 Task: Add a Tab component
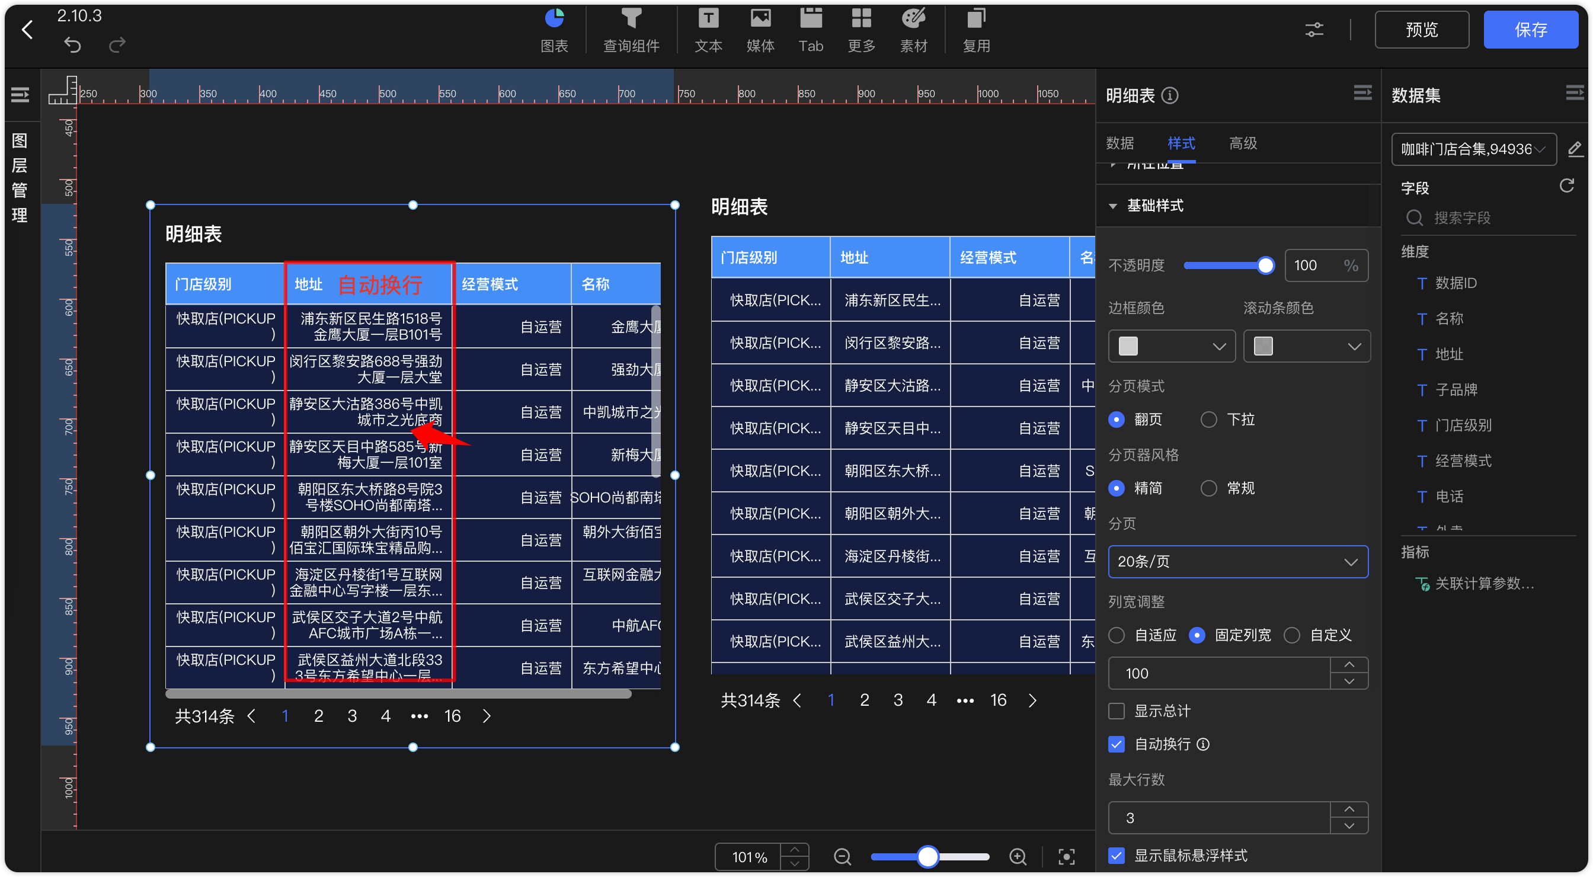pos(811,30)
